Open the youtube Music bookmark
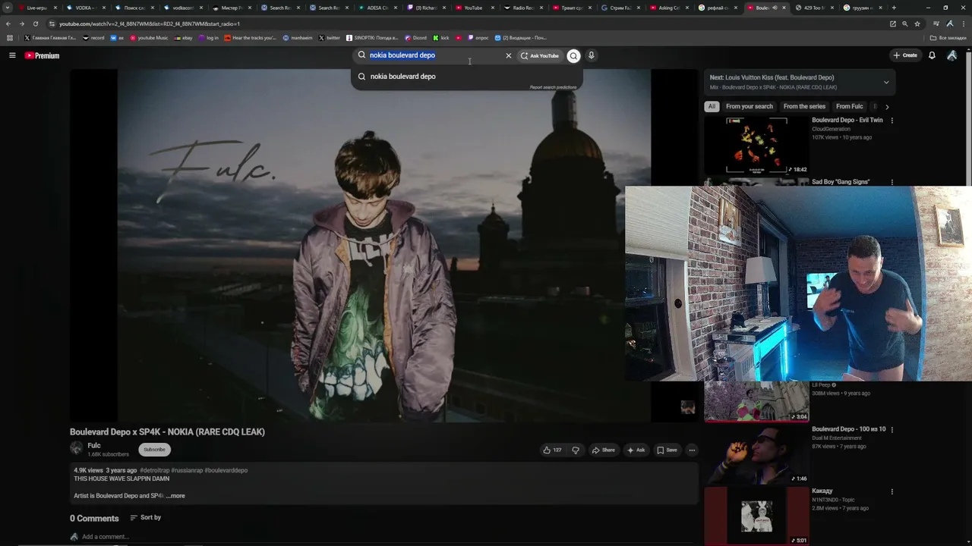Viewport: 972px width, 546px height. 149,38
